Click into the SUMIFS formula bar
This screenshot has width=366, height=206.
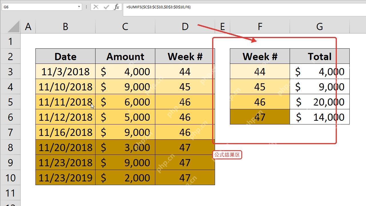pyautogui.click(x=244, y=10)
